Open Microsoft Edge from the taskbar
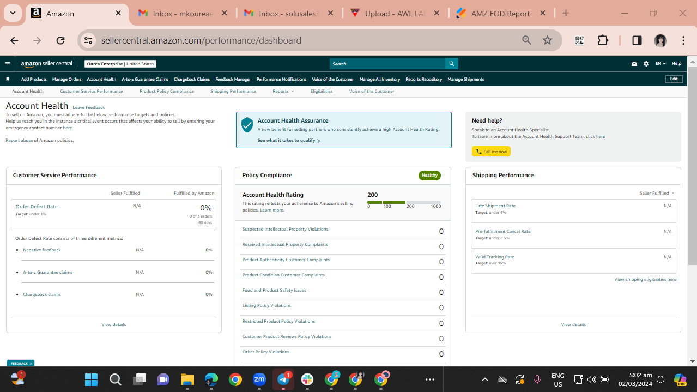 (x=211, y=379)
